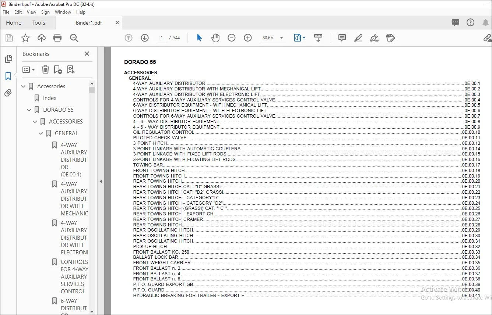
Task: Select the highlight text pen tool
Action: point(358,38)
